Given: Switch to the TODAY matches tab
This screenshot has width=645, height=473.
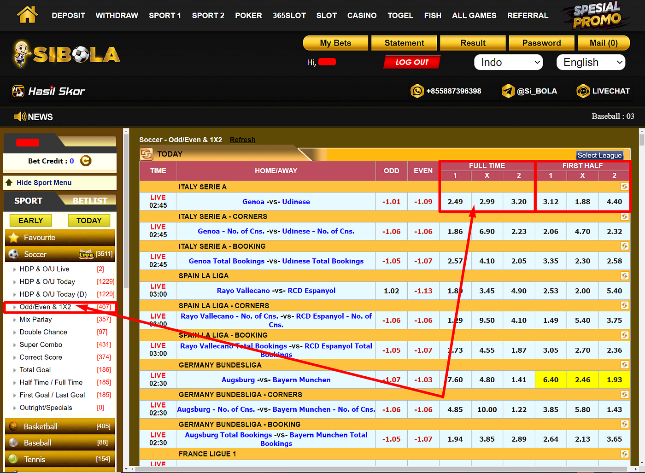Looking at the screenshot, I should coord(89,221).
